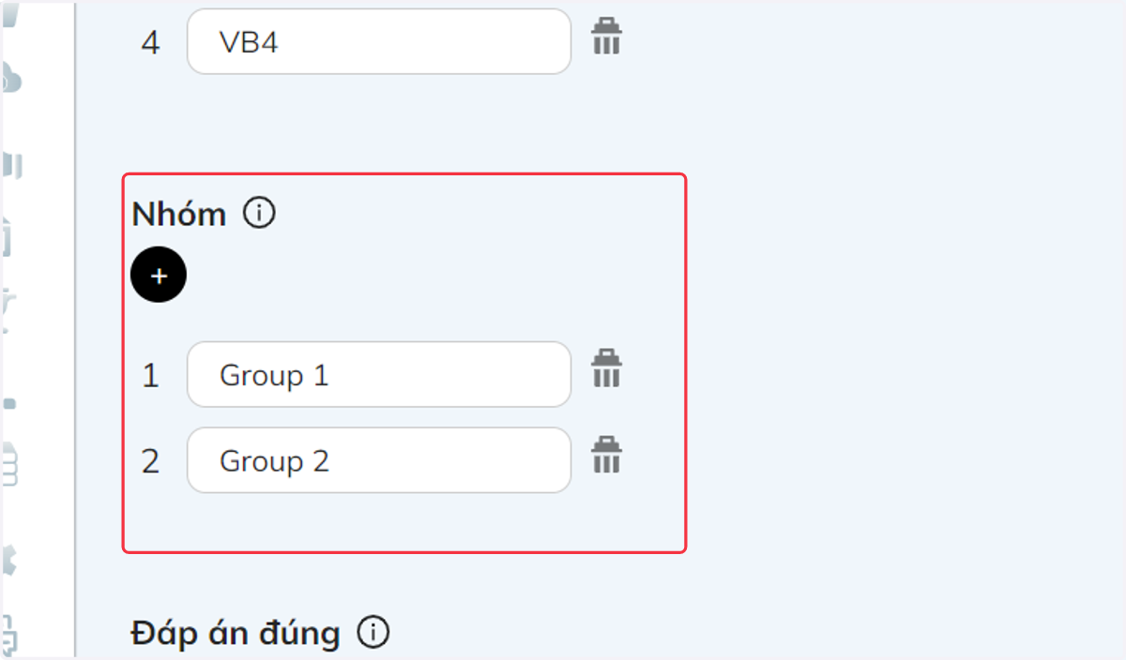Remove Group 1 using its trash icon

(606, 369)
